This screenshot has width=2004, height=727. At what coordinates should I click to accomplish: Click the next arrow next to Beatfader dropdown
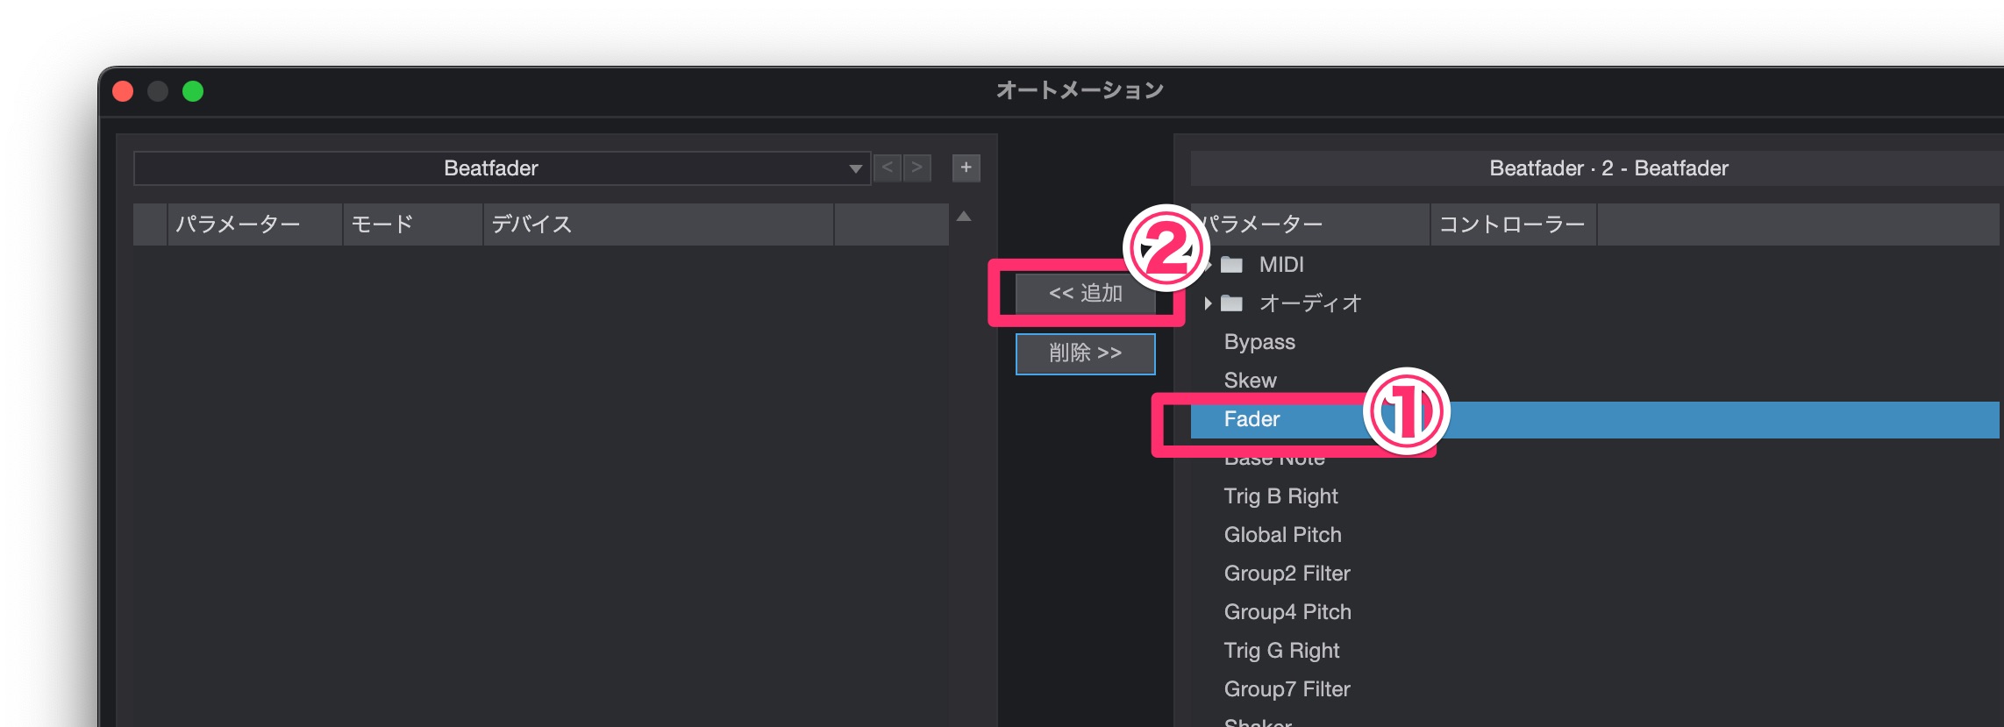click(917, 167)
